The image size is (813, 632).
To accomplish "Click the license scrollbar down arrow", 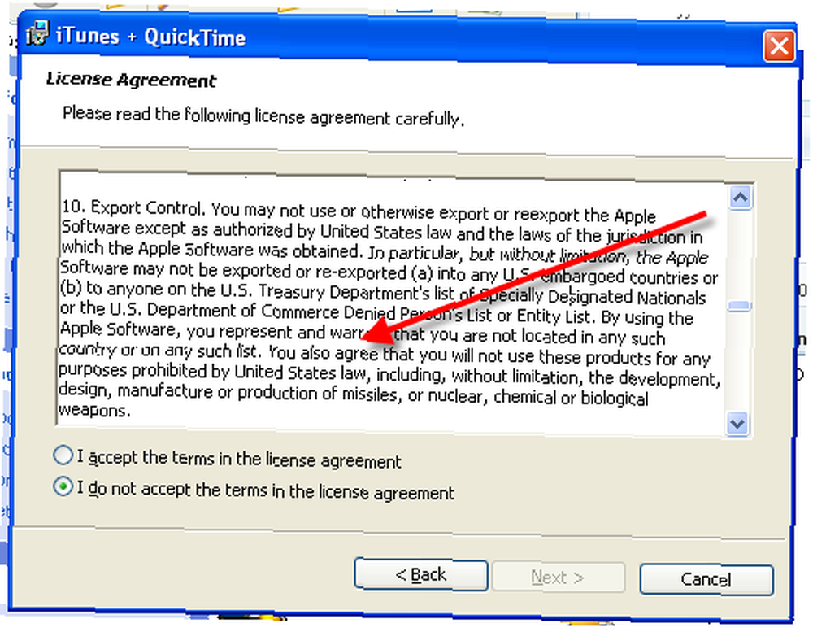I will point(737,424).
